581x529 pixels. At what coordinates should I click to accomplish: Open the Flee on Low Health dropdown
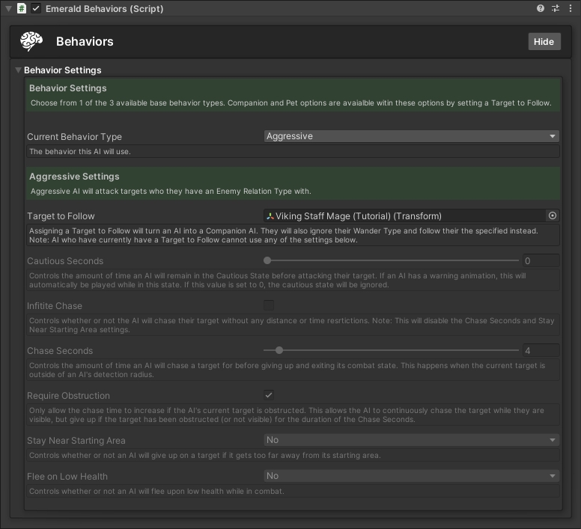(411, 476)
